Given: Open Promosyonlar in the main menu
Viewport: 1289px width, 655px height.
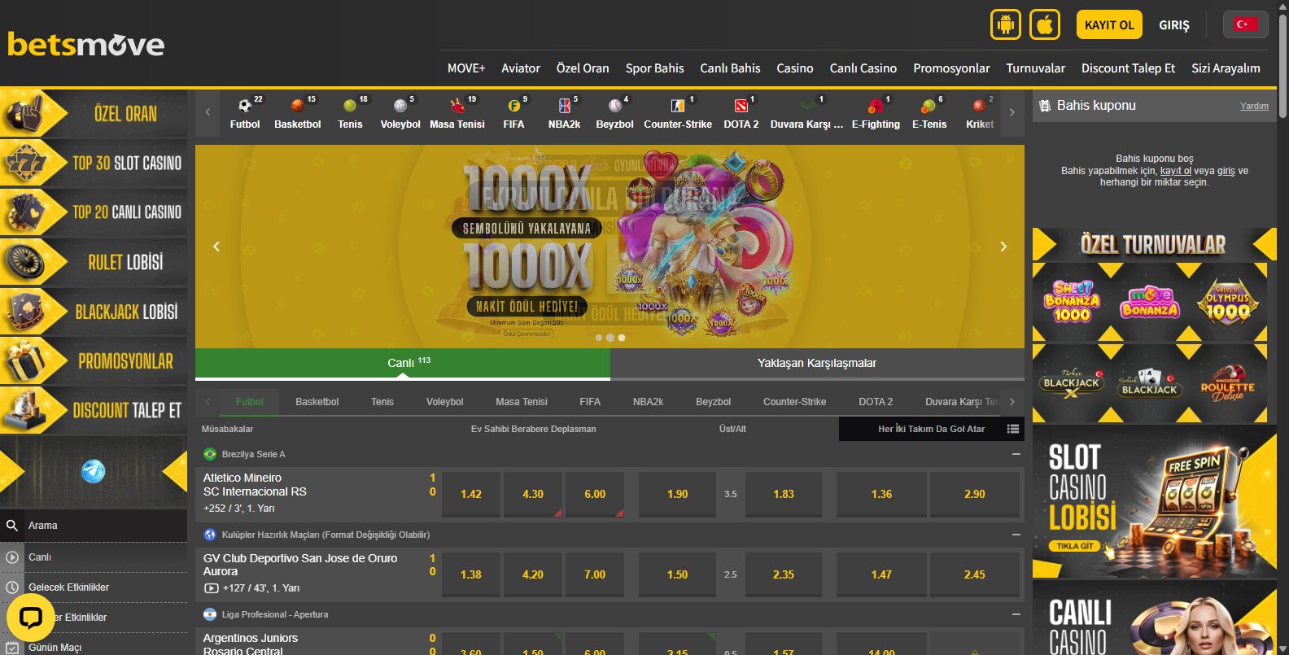Looking at the screenshot, I should tap(951, 68).
